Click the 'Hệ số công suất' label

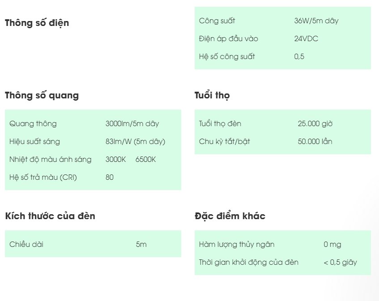click(x=227, y=56)
